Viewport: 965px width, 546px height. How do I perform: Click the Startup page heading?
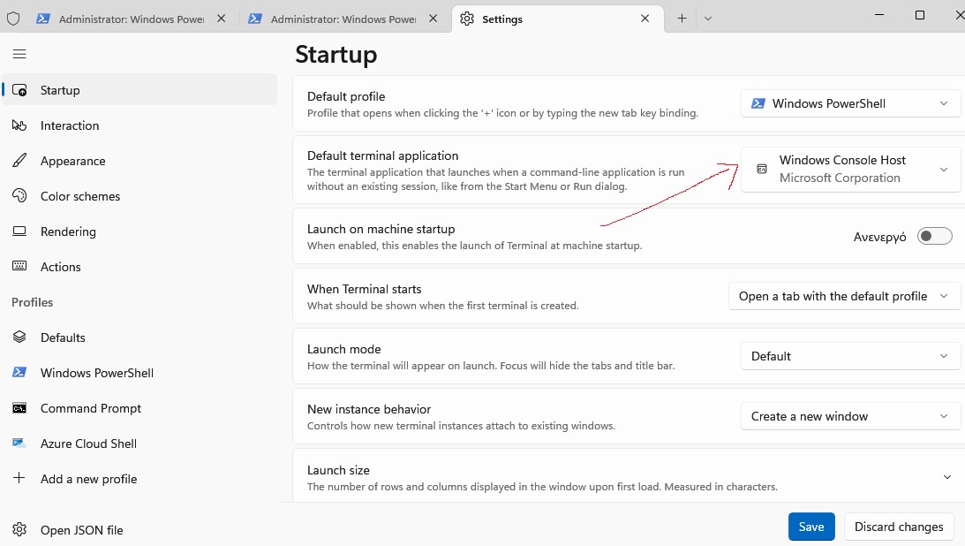click(x=336, y=54)
